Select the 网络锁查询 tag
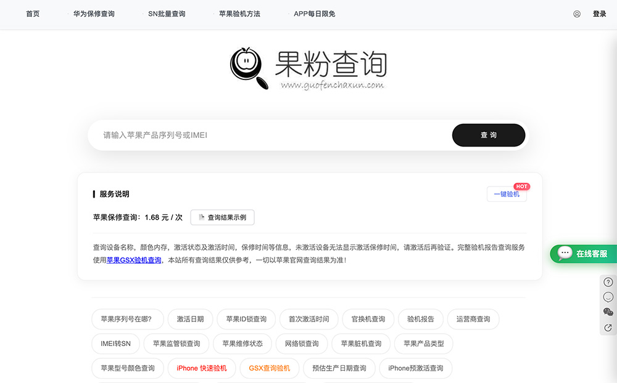This screenshot has height=383, width=617. pyautogui.click(x=302, y=344)
